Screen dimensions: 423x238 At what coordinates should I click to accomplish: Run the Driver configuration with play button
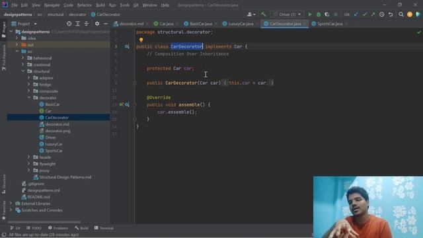(310, 15)
